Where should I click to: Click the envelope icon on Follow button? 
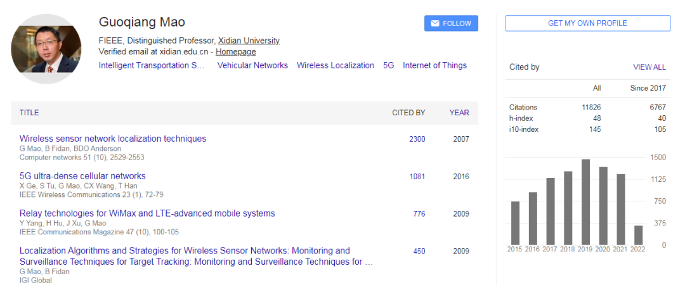[434, 23]
